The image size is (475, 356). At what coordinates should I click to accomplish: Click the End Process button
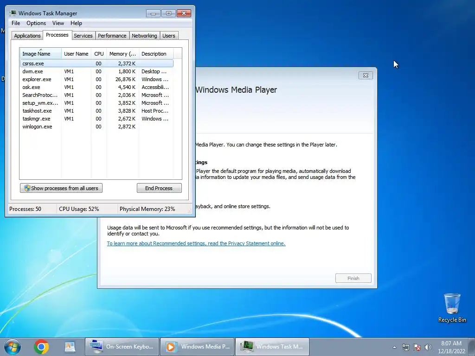(x=159, y=188)
